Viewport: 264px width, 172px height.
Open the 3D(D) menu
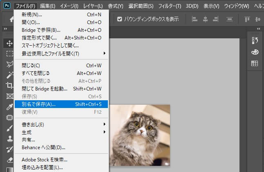pyautogui.click(x=192, y=6)
